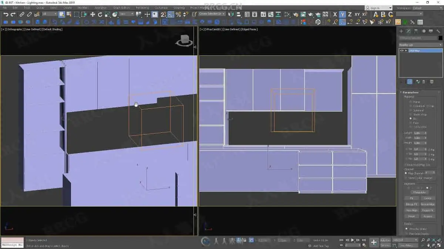Screen dimensions: 444x249
Task: Toggle the Percent Snap icon
Action: coord(178,14)
